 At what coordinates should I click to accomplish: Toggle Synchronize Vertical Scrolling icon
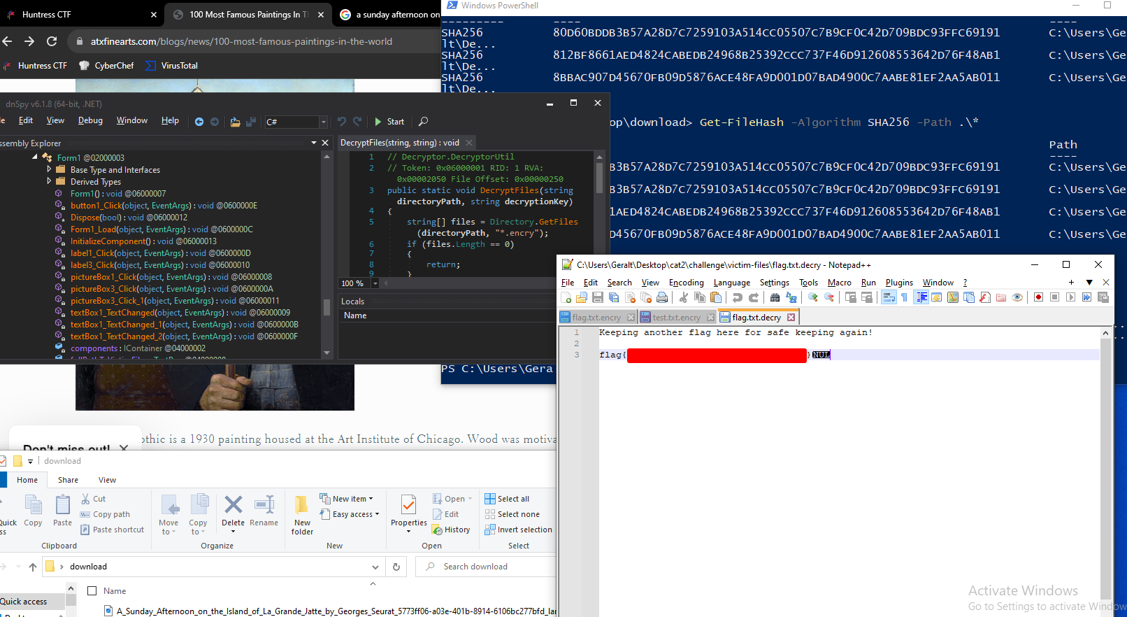tap(850, 297)
